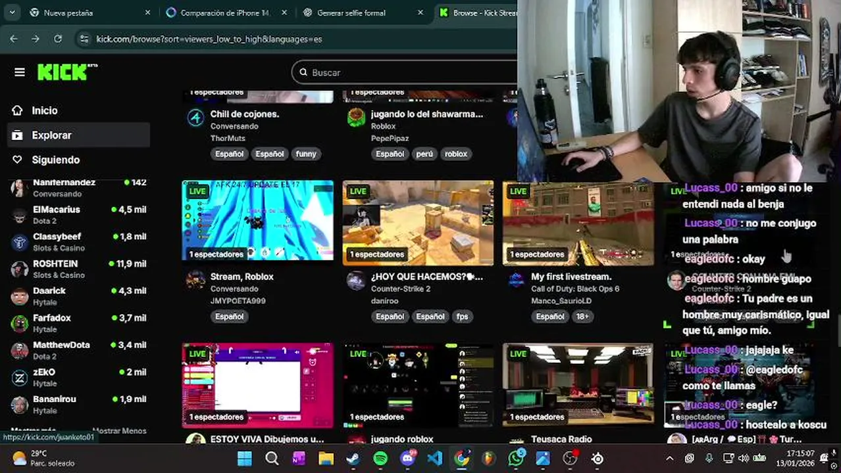This screenshot has width=841, height=473.
Task: Open WhatsApp from the taskbar
Action: [516, 459]
